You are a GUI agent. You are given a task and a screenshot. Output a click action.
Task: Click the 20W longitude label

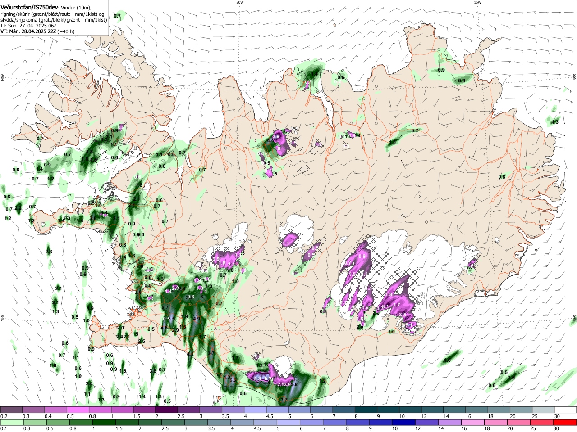(240, 2)
